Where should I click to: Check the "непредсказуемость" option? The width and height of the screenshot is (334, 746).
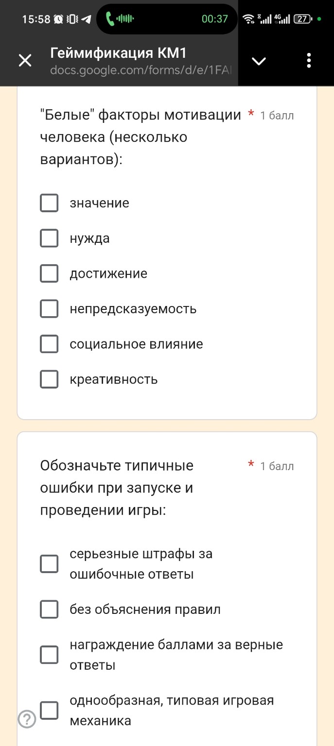49,308
